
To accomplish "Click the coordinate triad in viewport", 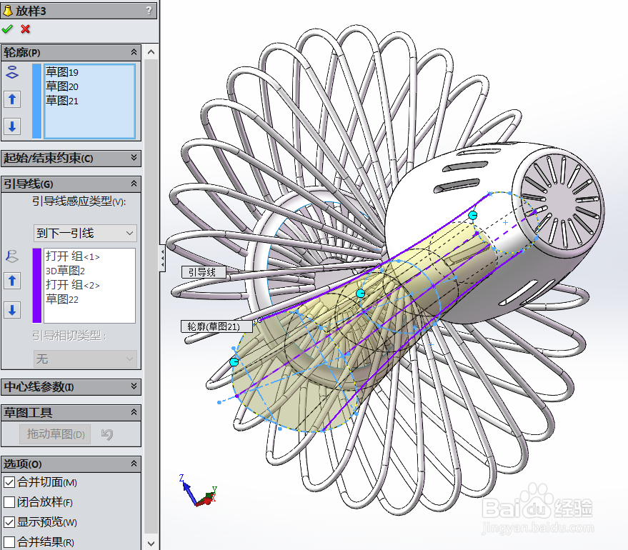I will (199, 491).
